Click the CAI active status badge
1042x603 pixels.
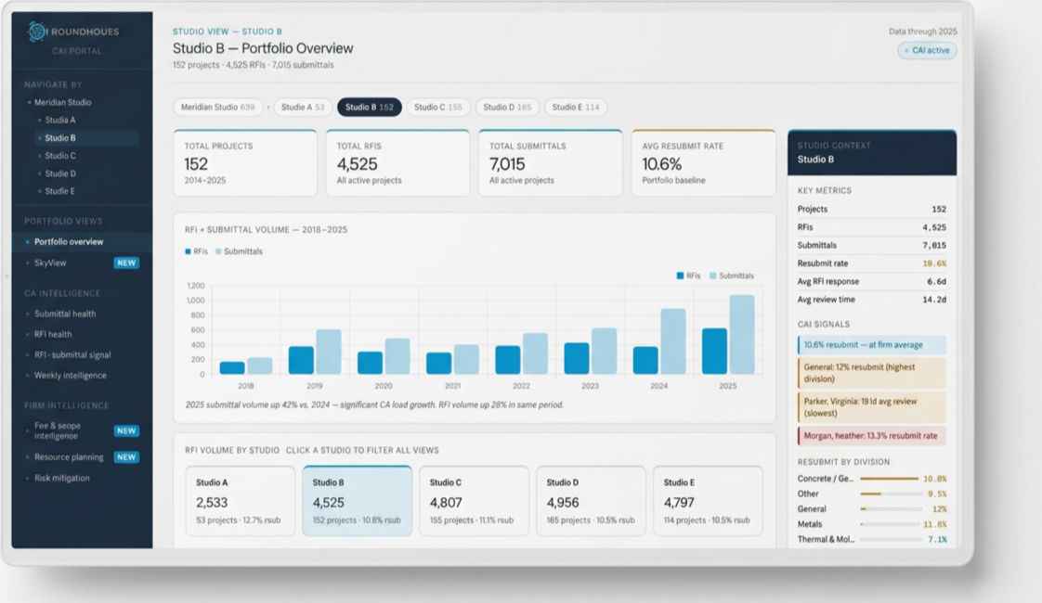pos(927,50)
